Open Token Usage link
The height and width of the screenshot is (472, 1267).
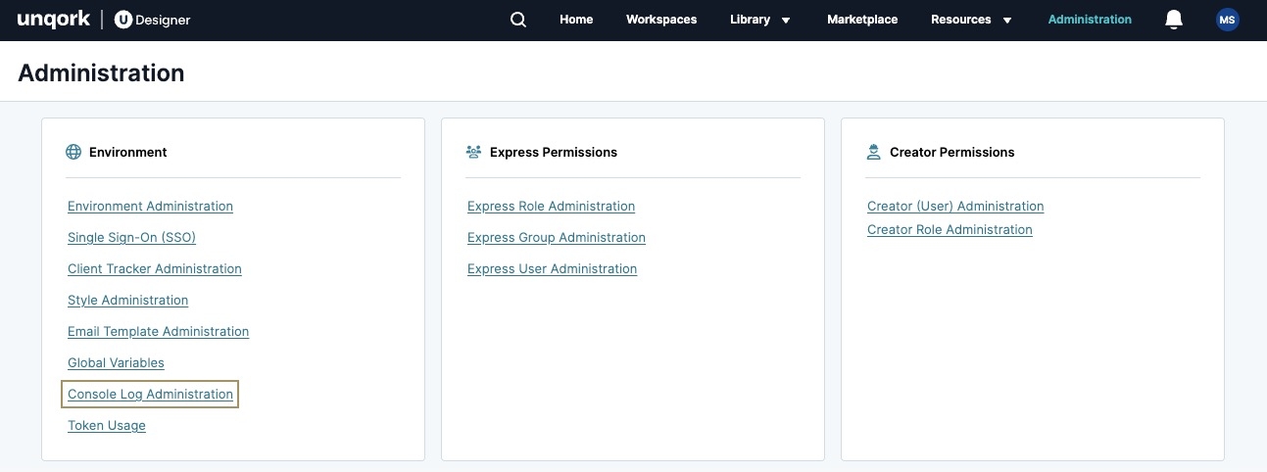pyautogui.click(x=107, y=426)
